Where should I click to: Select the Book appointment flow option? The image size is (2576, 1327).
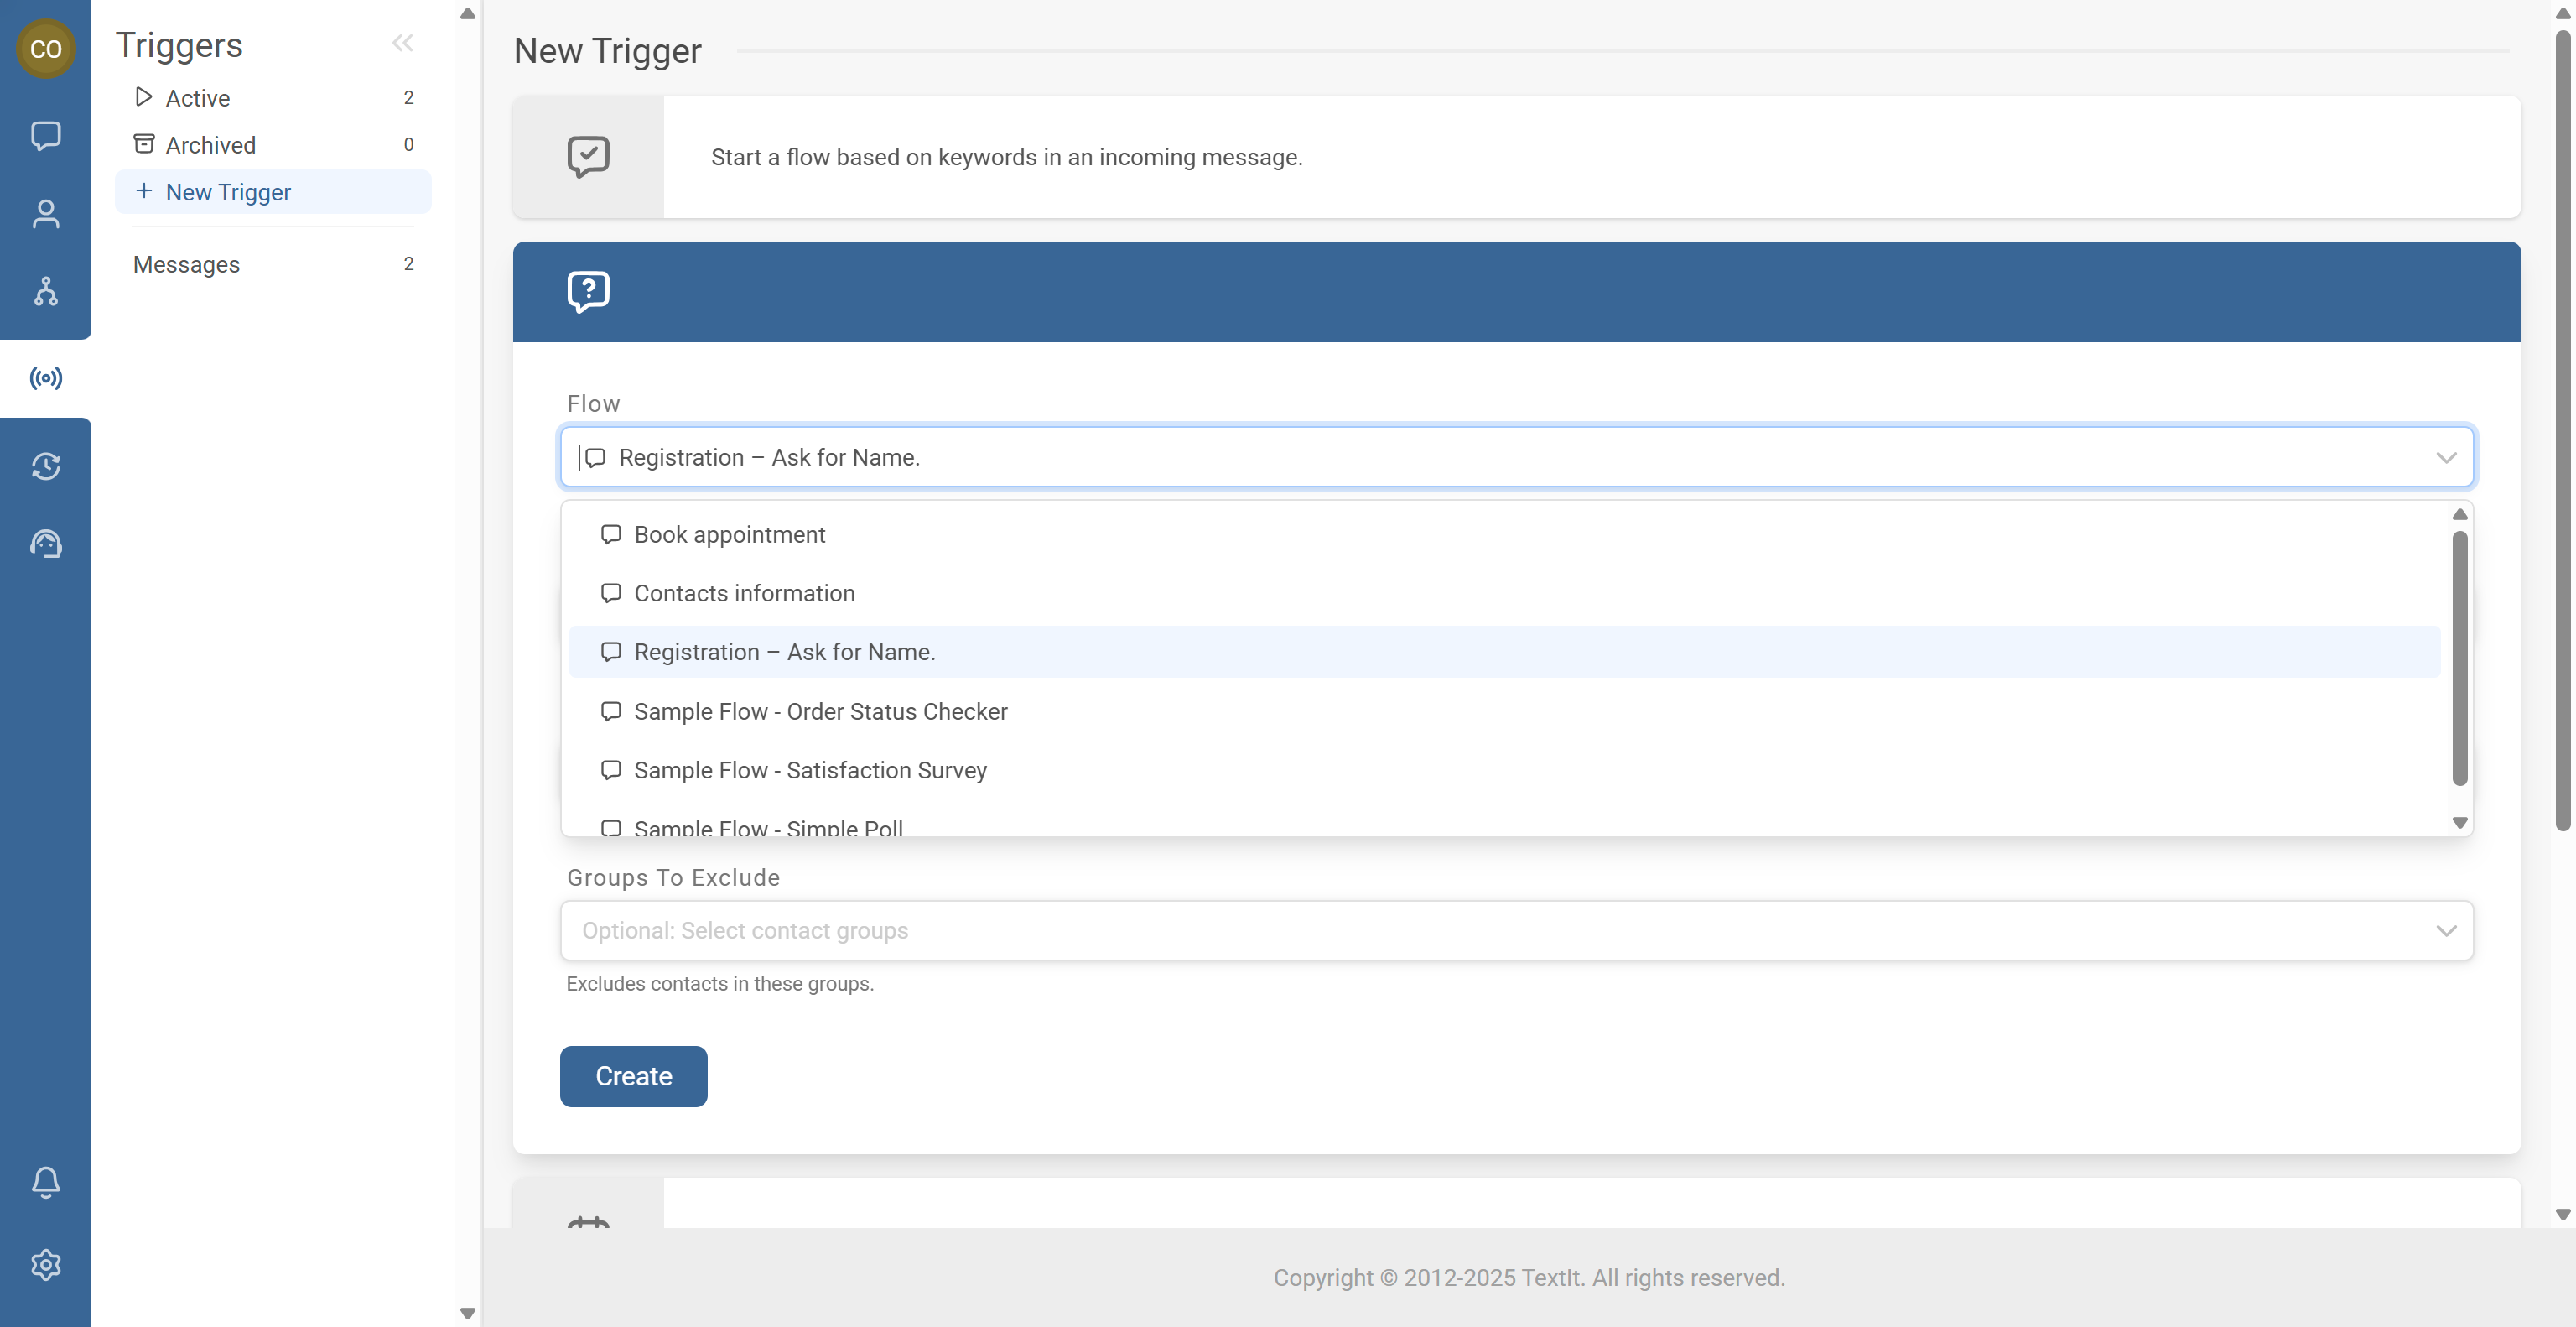[x=729, y=534]
